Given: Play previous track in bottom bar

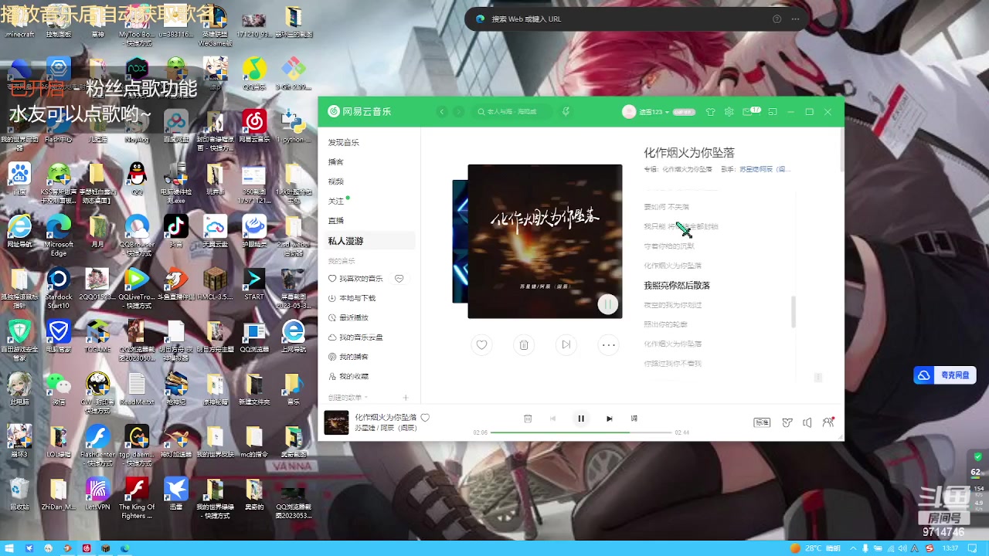Looking at the screenshot, I should pyautogui.click(x=552, y=419).
